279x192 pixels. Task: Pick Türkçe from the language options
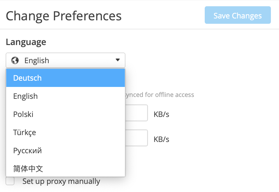coord(66,133)
